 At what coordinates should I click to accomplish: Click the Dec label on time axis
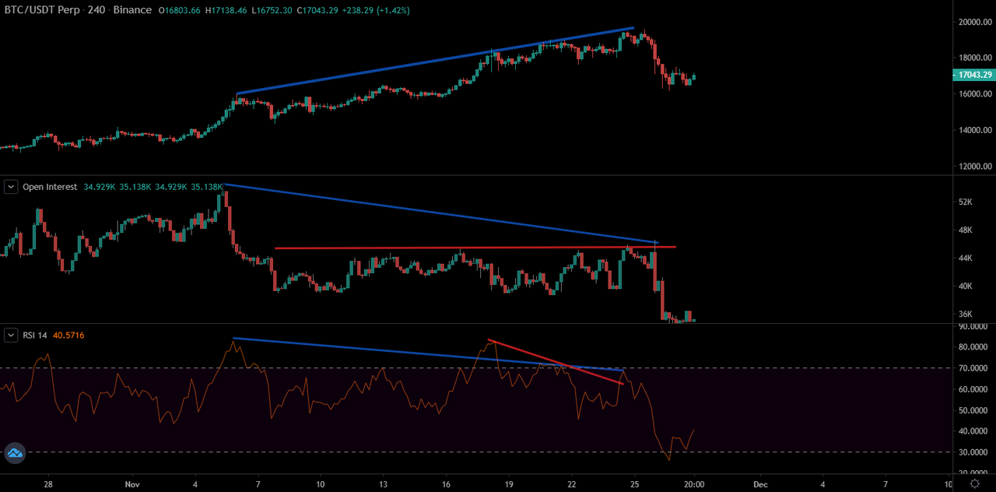click(x=759, y=483)
